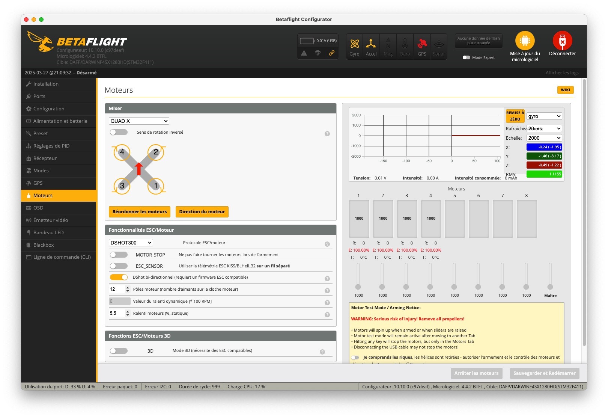This screenshot has height=418, width=608.
Task: Click motor 4 slider
Action: 430,276
